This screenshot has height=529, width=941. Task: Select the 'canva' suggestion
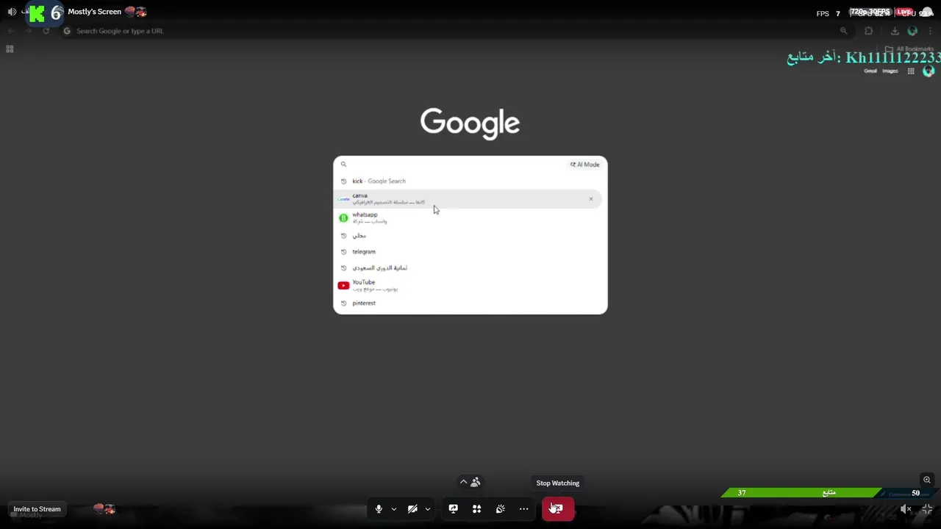point(469,198)
